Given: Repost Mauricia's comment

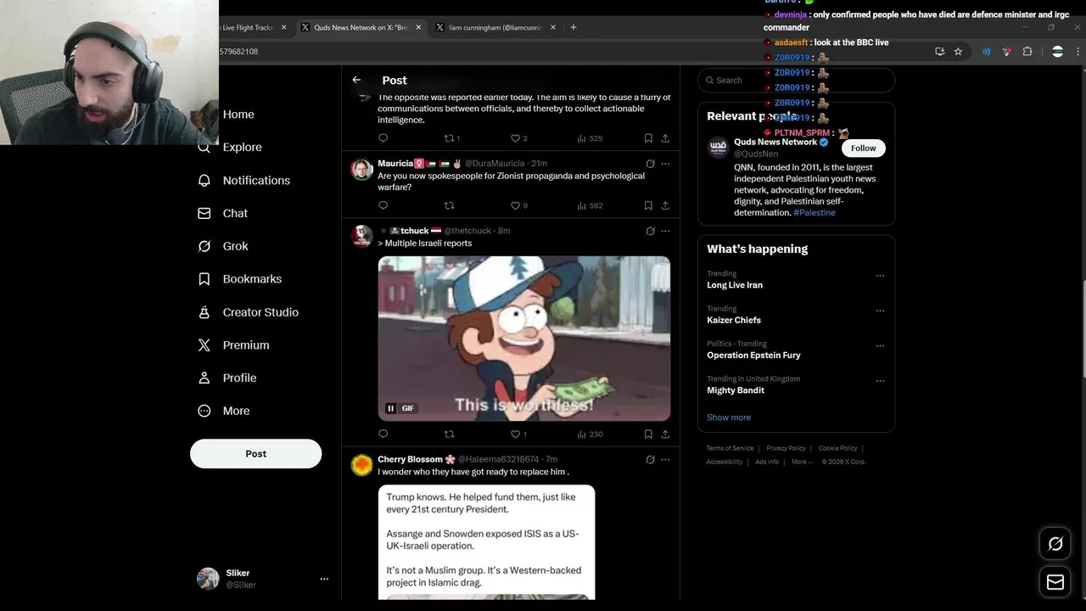Looking at the screenshot, I should [x=450, y=205].
